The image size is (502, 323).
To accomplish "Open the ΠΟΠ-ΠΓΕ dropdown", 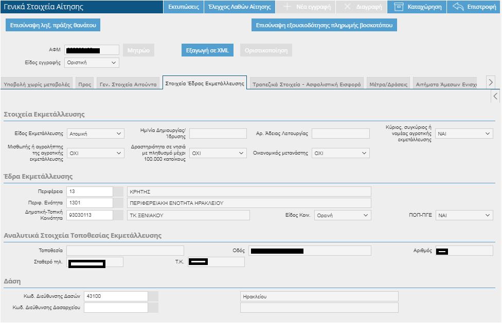I will 464,215.
